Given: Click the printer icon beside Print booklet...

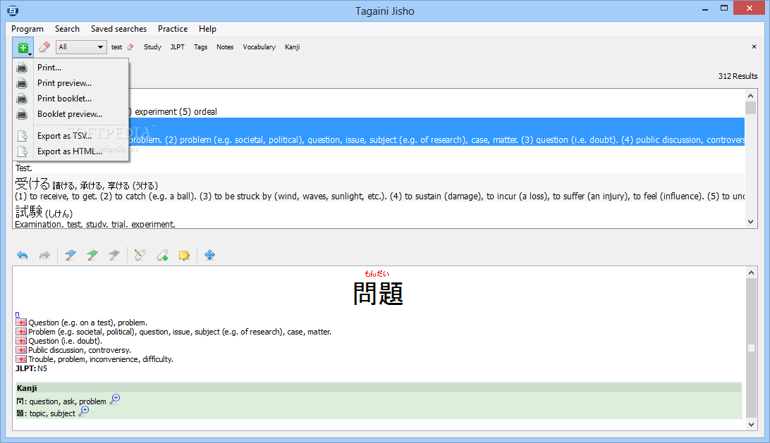Looking at the screenshot, I should click(22, 99).
